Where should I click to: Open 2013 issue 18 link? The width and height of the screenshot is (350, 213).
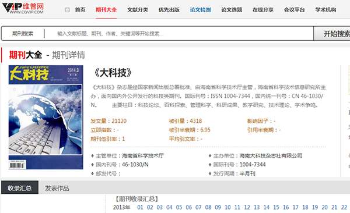click(x=305, y=207)
